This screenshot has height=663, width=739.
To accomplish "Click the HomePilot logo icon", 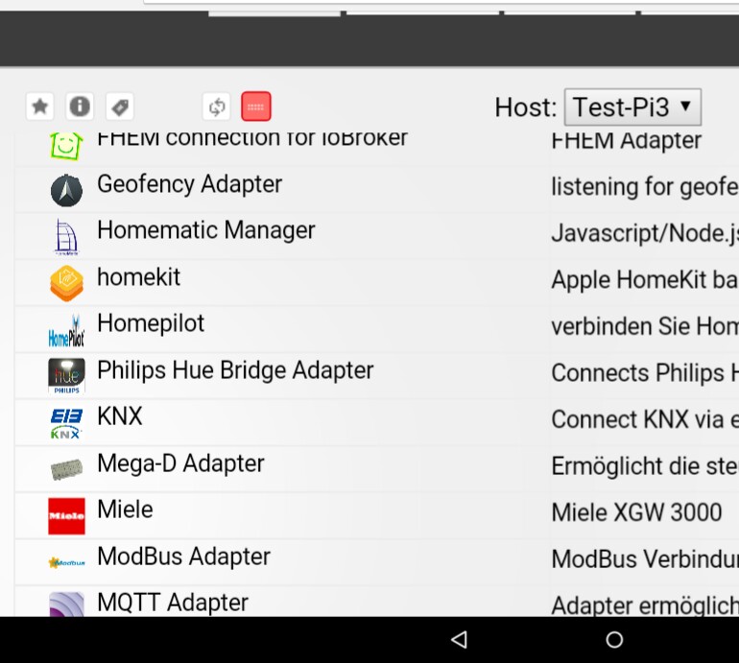I will click(66, 331).
